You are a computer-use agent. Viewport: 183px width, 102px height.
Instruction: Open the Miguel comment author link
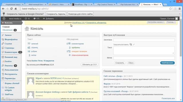[x=39, y=78]
